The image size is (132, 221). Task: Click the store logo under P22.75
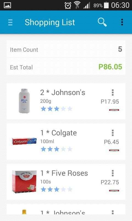[x=114, y=191]
